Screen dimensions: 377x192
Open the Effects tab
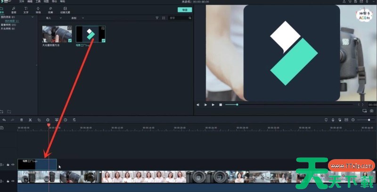click(x=50, y=10)
